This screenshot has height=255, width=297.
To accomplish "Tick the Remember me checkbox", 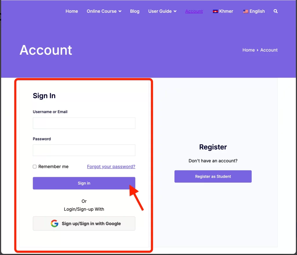I will tap(35, 166).
